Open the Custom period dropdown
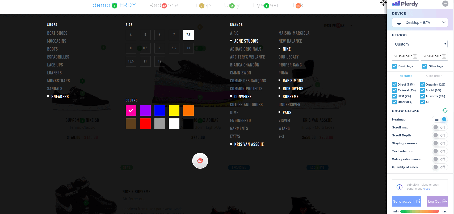Viewport: 454px width, 214px height. 420,44
